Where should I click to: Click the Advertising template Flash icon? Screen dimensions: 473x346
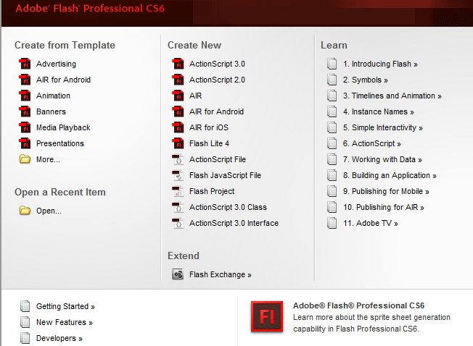(25, 64)
